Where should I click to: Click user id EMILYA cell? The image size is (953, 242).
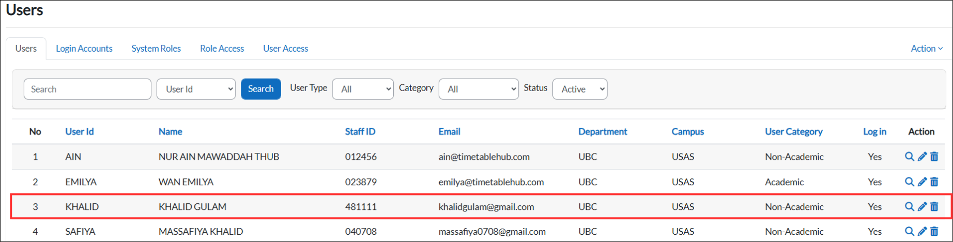(x=81, y=182)
